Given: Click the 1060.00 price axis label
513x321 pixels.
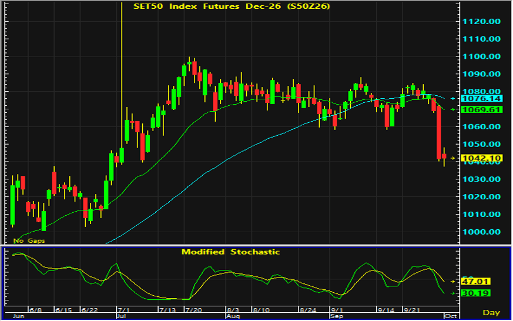Looking at the screenshot, I should tap(481, 126).
